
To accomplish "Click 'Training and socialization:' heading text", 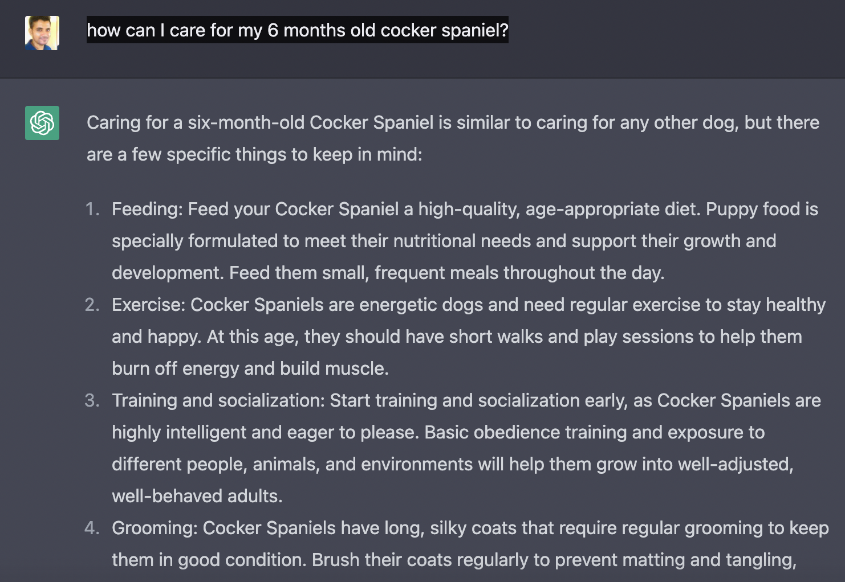I will point(218,400).
